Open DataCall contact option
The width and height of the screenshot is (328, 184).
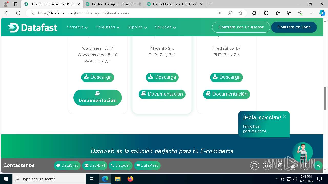[121, 165]
